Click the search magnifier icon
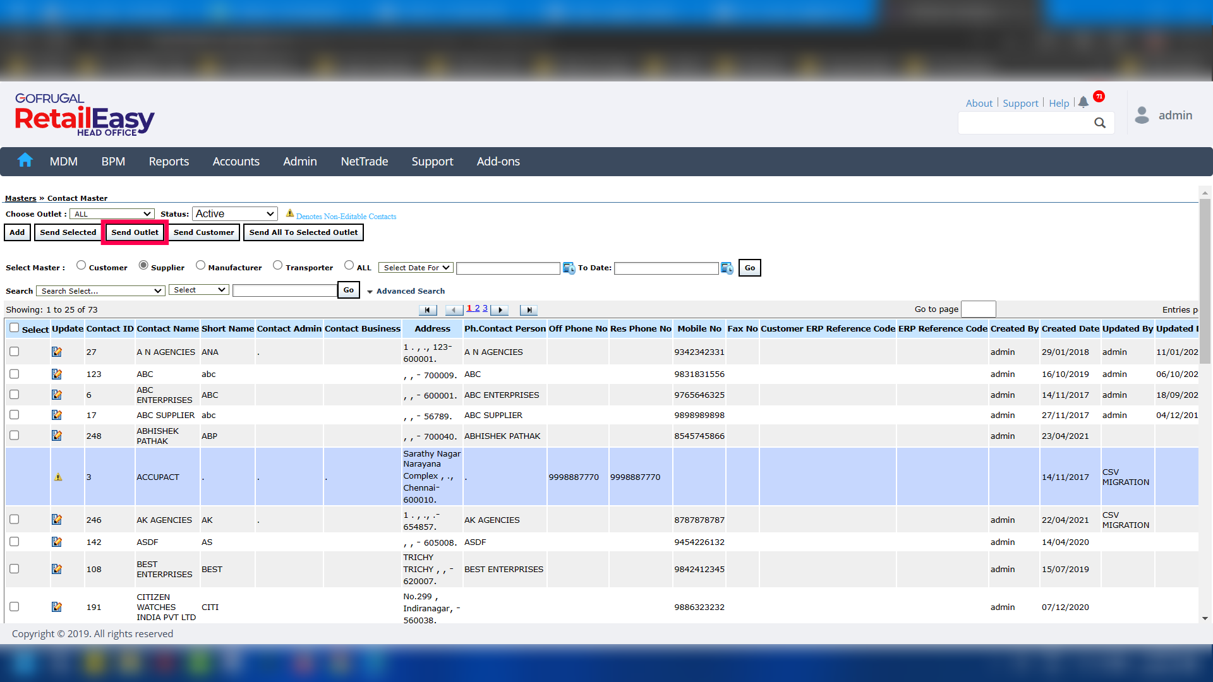1213x682 pixels. coord(1100,123)
